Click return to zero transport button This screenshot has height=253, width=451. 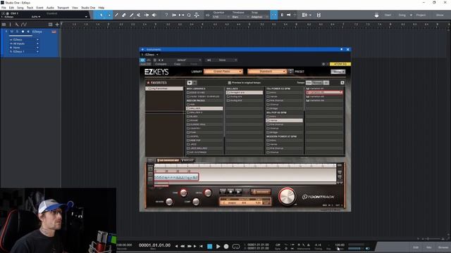click(201, 247)
